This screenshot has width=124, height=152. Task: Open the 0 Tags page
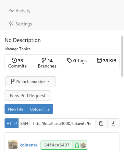point(77,61)
